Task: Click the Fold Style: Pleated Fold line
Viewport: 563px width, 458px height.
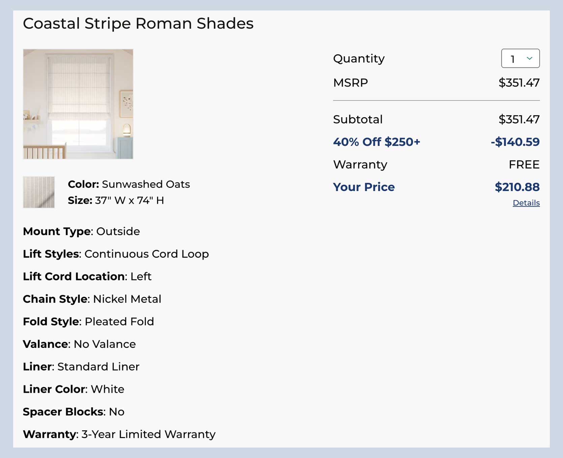Action: coord(88,322)
